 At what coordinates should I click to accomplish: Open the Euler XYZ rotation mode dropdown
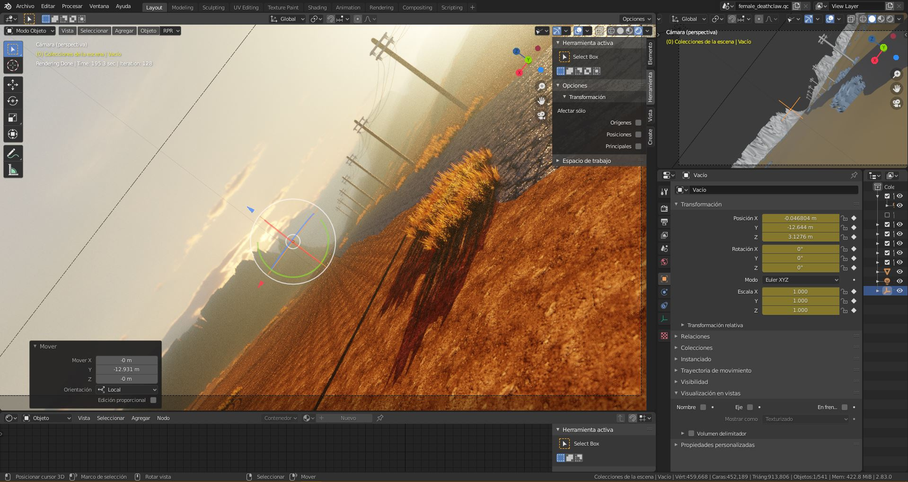pos(801,280)
